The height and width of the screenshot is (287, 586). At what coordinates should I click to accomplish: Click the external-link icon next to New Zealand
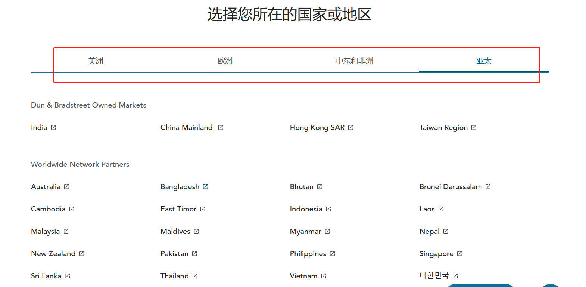[x=81, y=253]
